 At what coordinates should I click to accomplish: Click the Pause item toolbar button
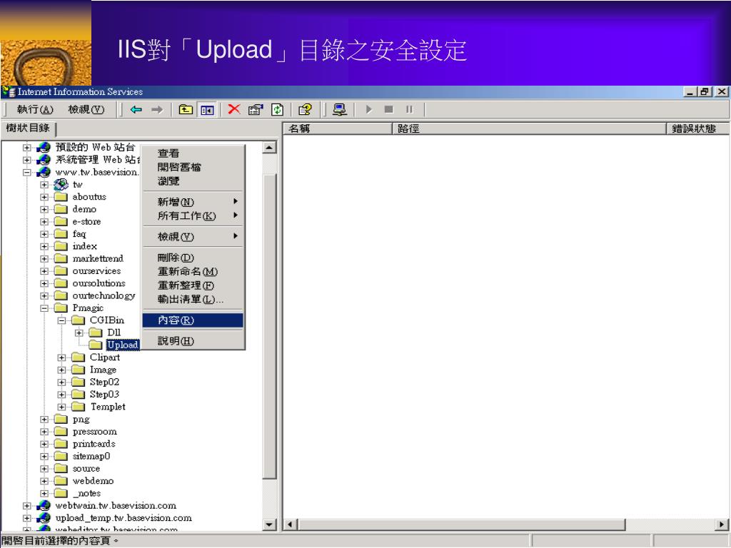click(x=409, y=109)
